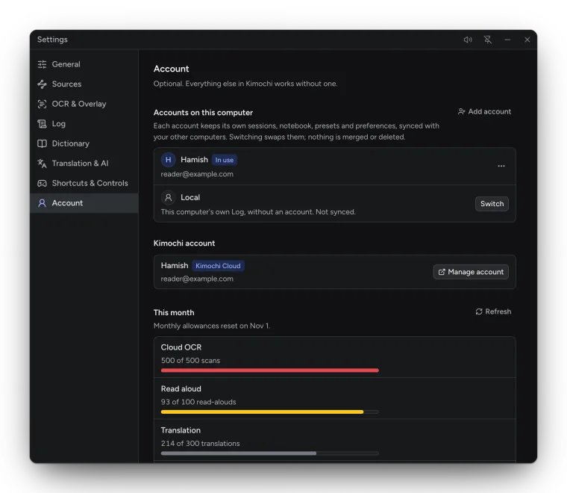Click the 'Cloud OCR' label
Screen dimensions: 567x493
pos(181,347)
